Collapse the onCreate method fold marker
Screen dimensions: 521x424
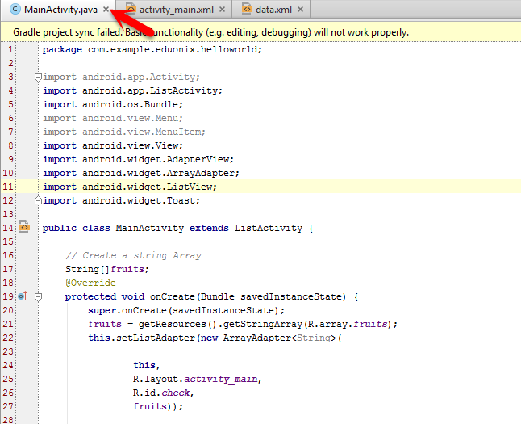point(38,296)
